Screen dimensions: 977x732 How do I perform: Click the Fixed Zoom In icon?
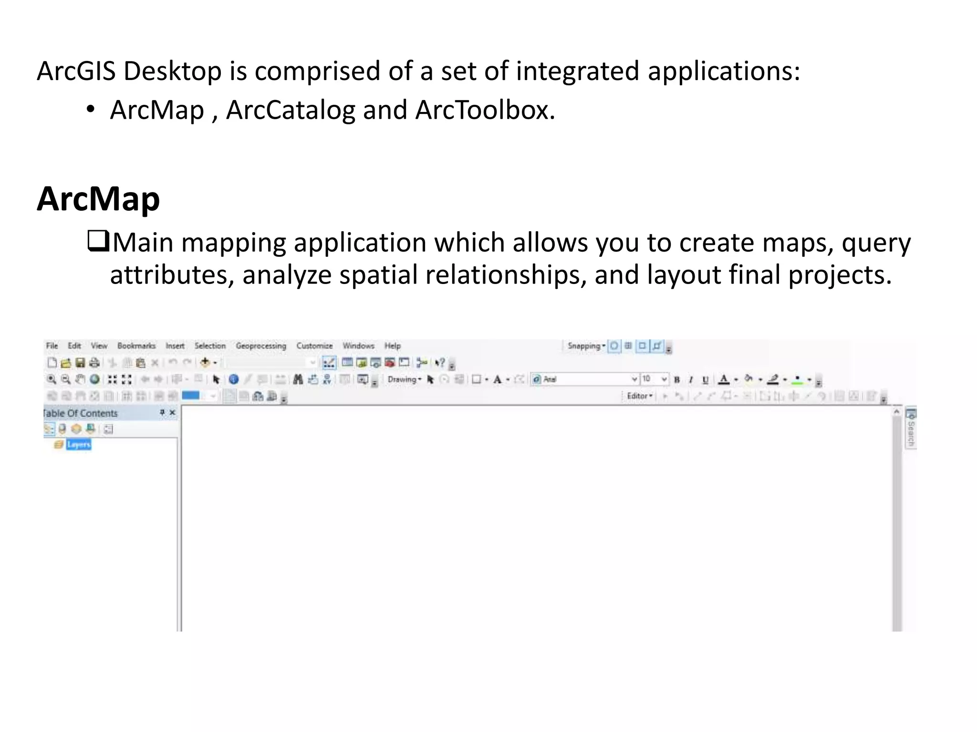pyautogui.click(x=112, y=379)
